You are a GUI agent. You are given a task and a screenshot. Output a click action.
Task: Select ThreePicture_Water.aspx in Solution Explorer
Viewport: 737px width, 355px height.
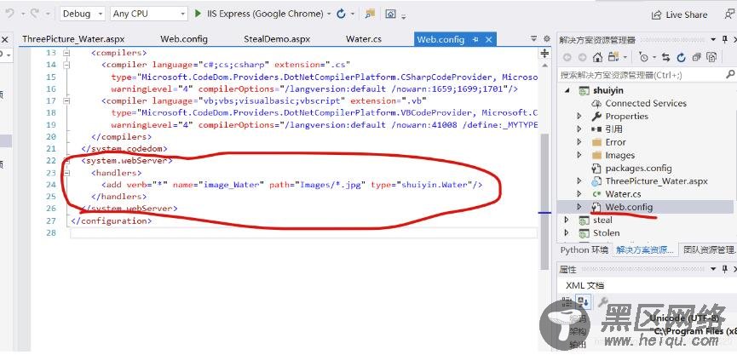click(x=656, y=181)
